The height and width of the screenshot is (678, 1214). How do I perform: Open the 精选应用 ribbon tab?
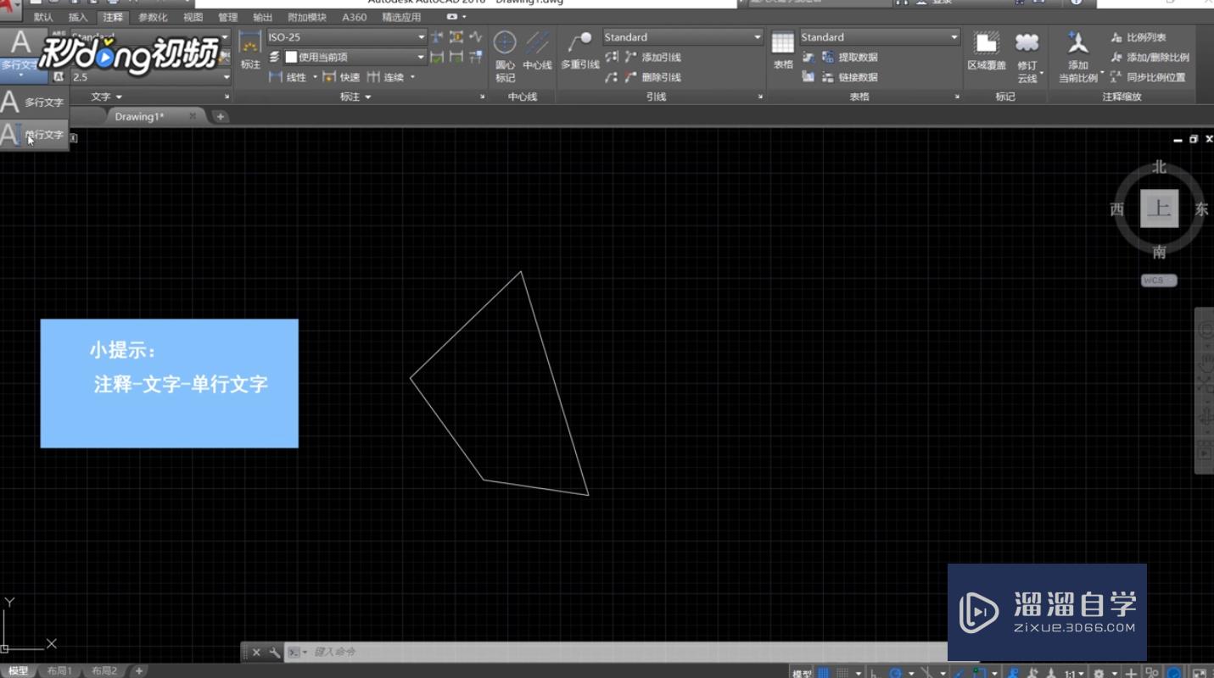pos(401,17)
